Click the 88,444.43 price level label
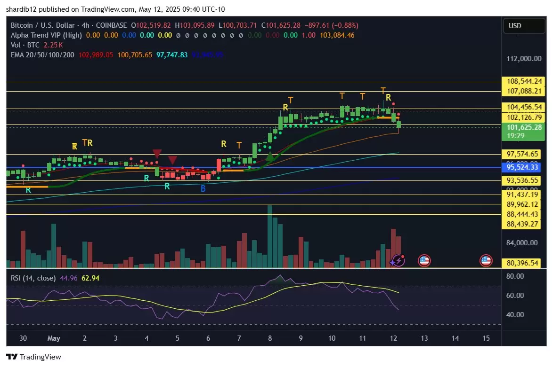Viewport: 553px width, 367px height. (522, 214)
